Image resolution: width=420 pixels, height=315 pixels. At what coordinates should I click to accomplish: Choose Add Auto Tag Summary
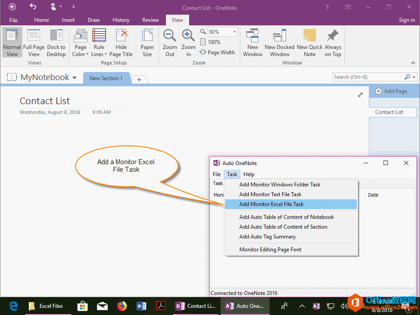click(291, 237)
